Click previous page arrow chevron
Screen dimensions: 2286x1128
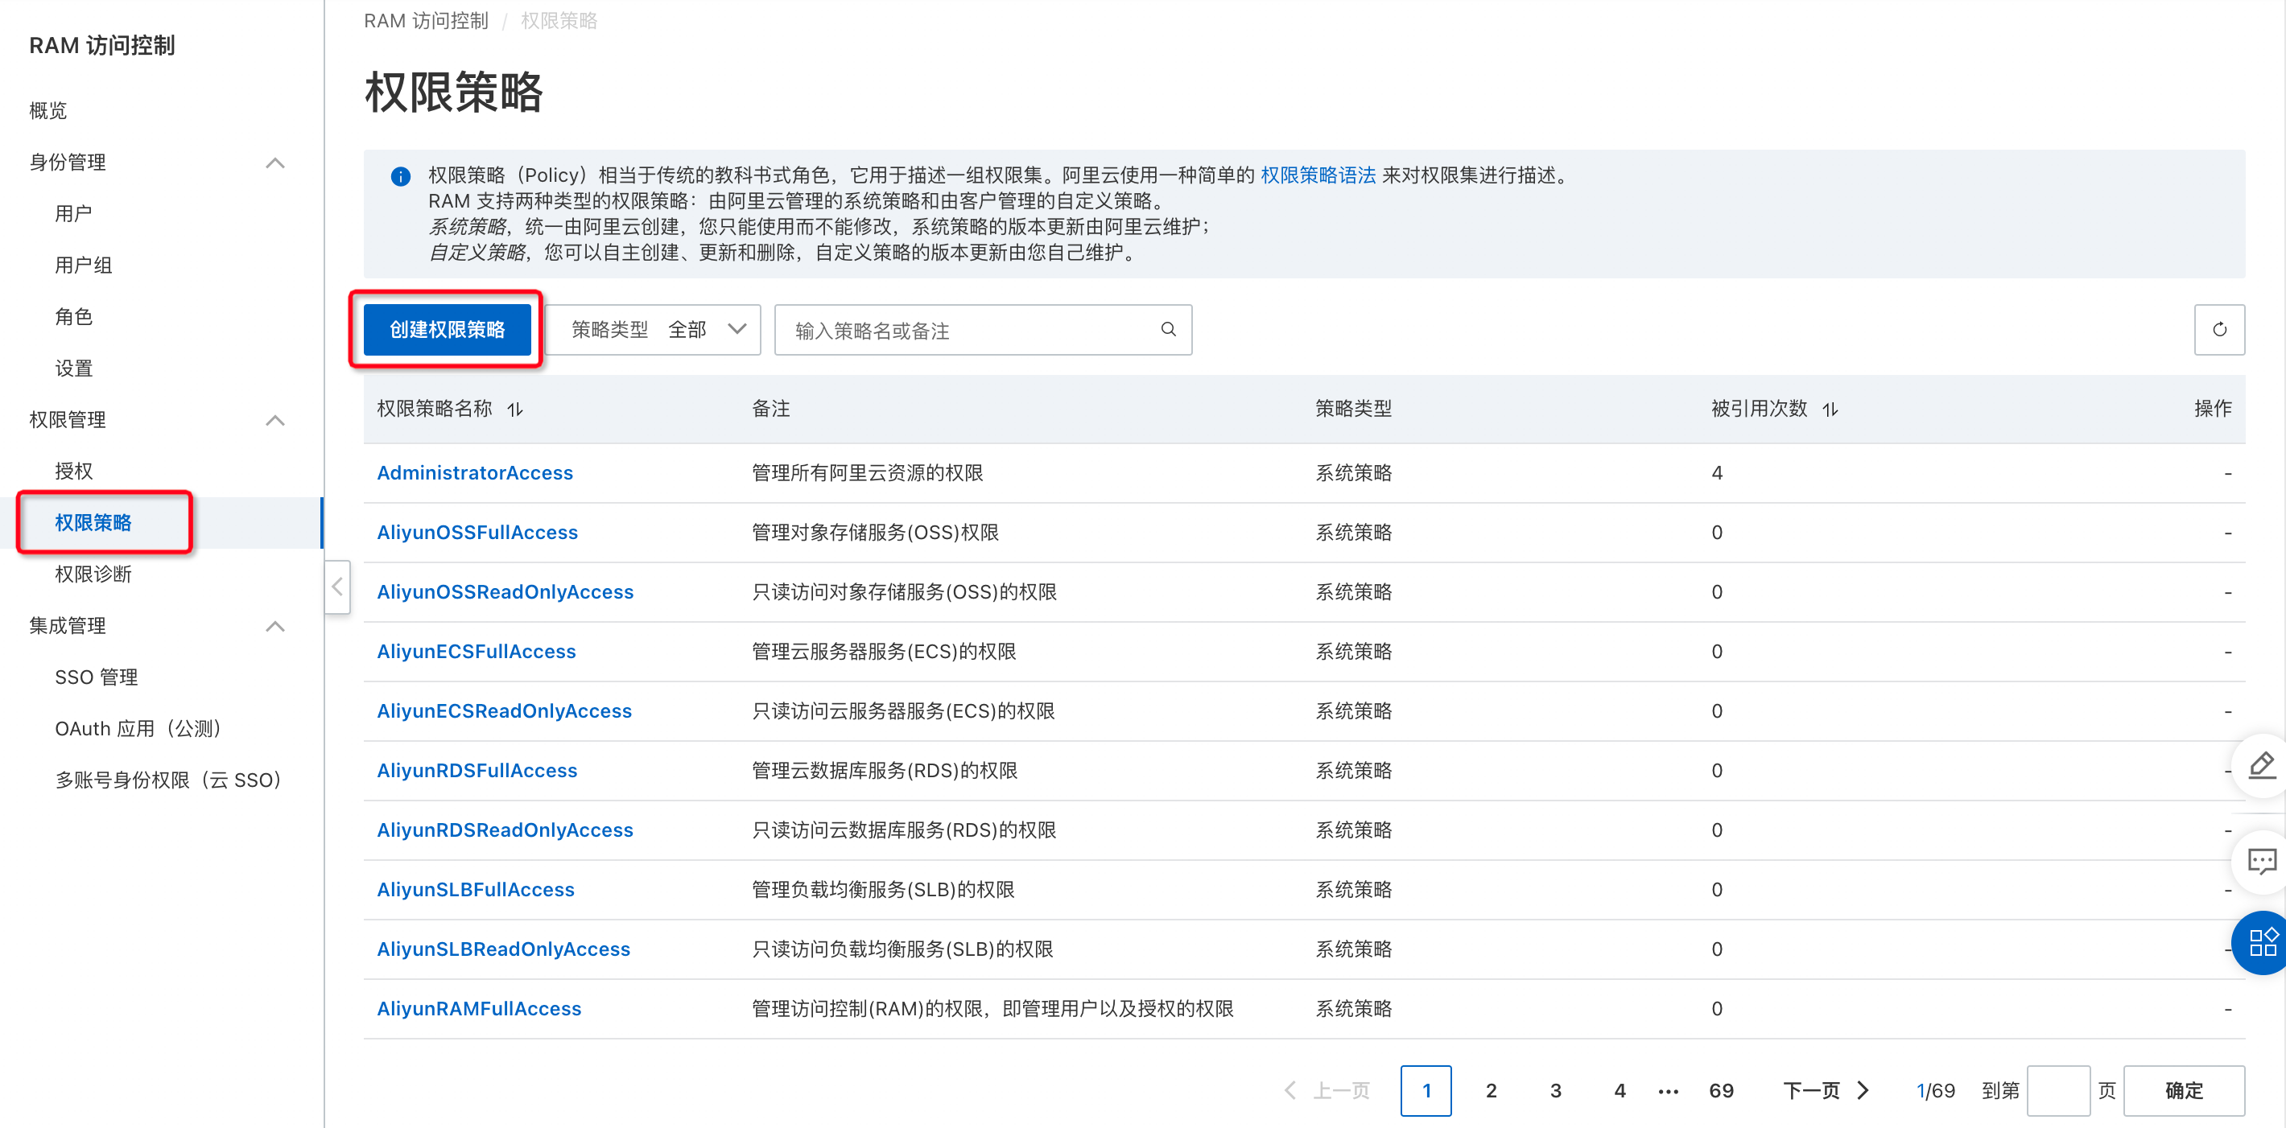1290,1090
